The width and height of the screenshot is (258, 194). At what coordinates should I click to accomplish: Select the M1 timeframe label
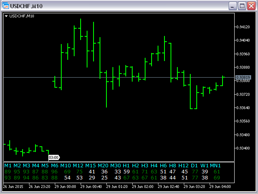tap(8, 165)
